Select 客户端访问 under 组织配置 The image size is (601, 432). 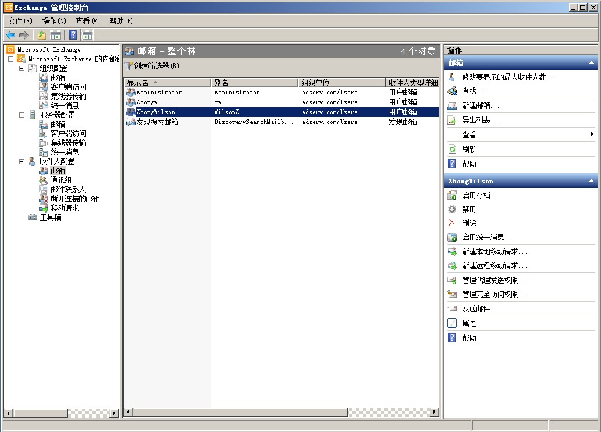(68, 87)
